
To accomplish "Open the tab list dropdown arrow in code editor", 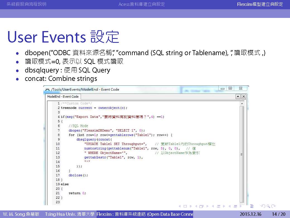I will (238, 97).
